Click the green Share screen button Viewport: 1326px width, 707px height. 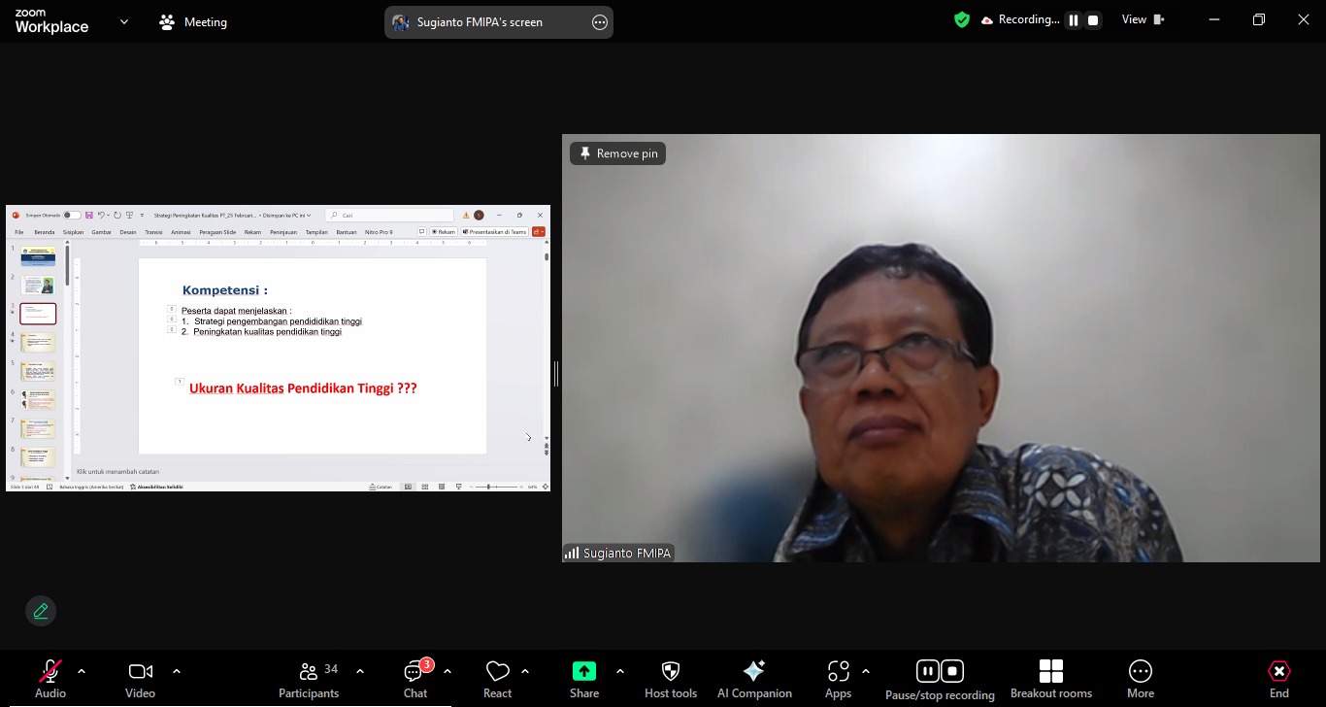583,671
